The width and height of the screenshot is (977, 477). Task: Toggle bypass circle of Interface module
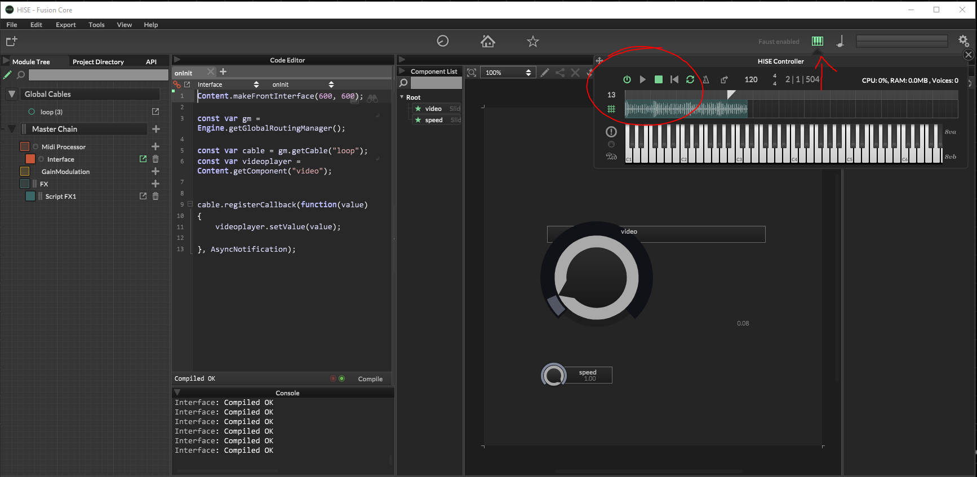coord(41,159)
